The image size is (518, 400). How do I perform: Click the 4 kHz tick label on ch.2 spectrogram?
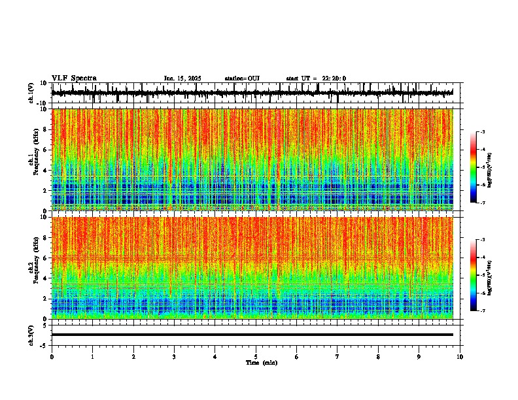(x=45, y=278)
